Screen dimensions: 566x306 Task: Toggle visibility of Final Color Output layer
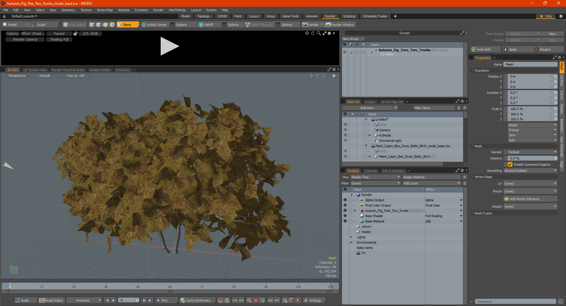pyautogui.click(x=345, y=205)
